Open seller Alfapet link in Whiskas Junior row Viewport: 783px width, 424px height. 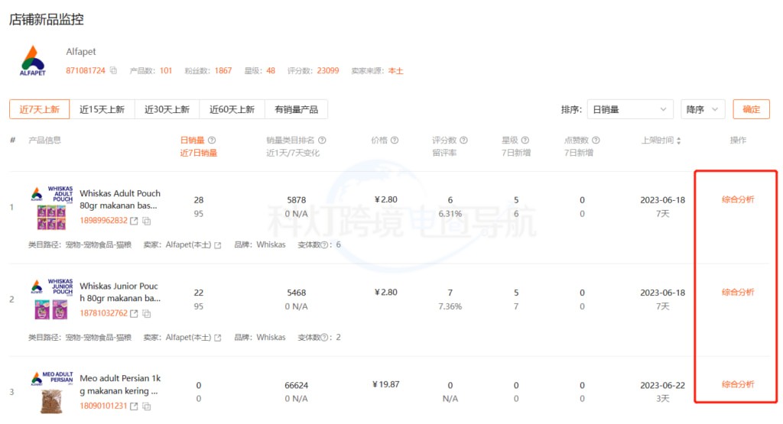(217, 338)
